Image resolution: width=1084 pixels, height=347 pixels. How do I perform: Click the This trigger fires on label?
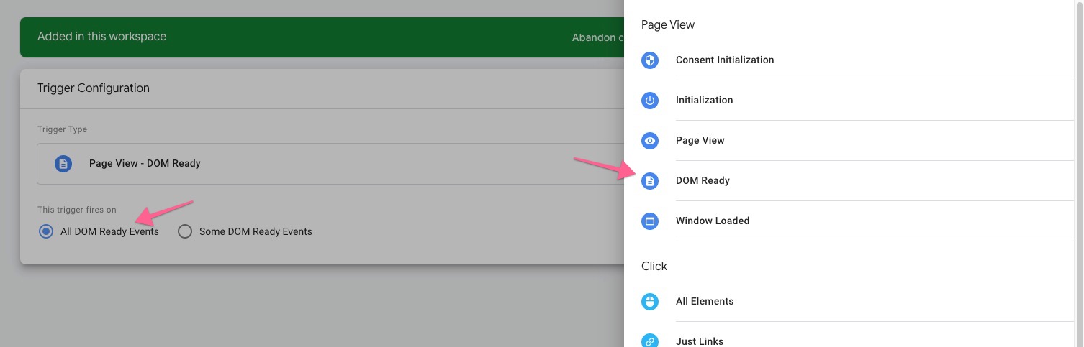(77, 210)
